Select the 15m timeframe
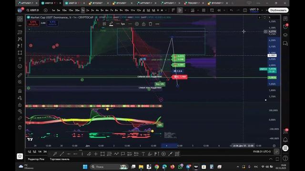The width and height of the screenshot is (305, 171). [x=71, y=10]
